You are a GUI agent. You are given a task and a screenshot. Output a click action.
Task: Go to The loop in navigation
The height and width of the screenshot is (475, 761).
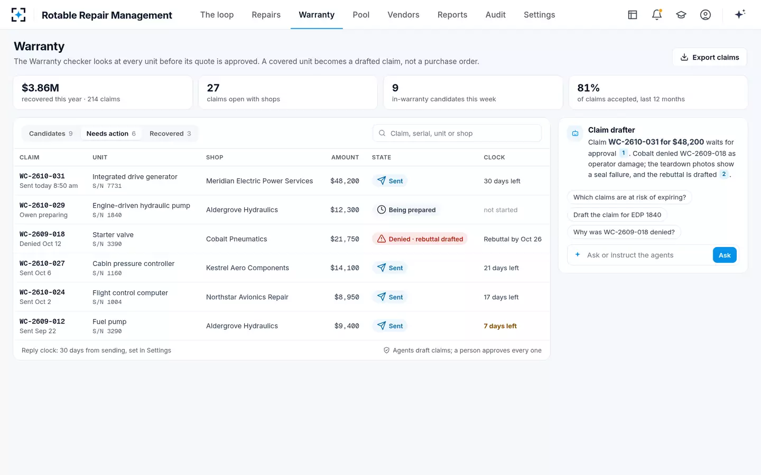[217, 15]
